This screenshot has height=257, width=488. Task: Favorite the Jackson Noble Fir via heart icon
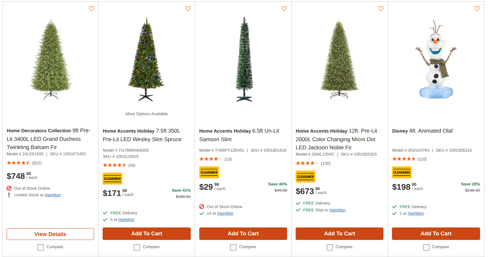[381, 9]
